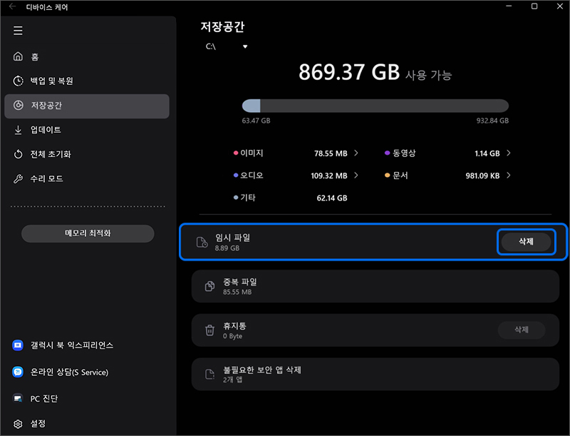Open 갤럭시 북 익스피리언스 via its icon

click(18, 345)
